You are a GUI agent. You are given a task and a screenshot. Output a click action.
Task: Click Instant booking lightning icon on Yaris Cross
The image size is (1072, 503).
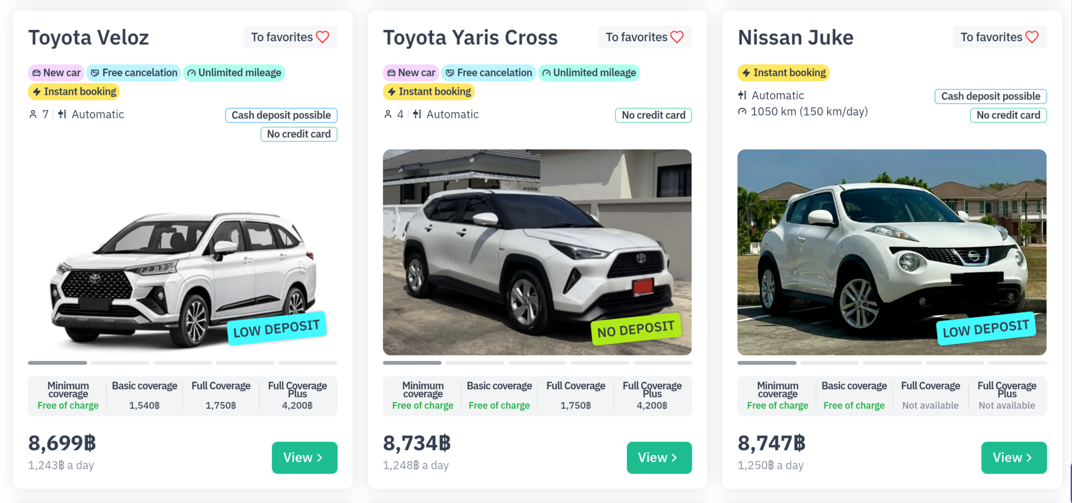pos(391,92)
